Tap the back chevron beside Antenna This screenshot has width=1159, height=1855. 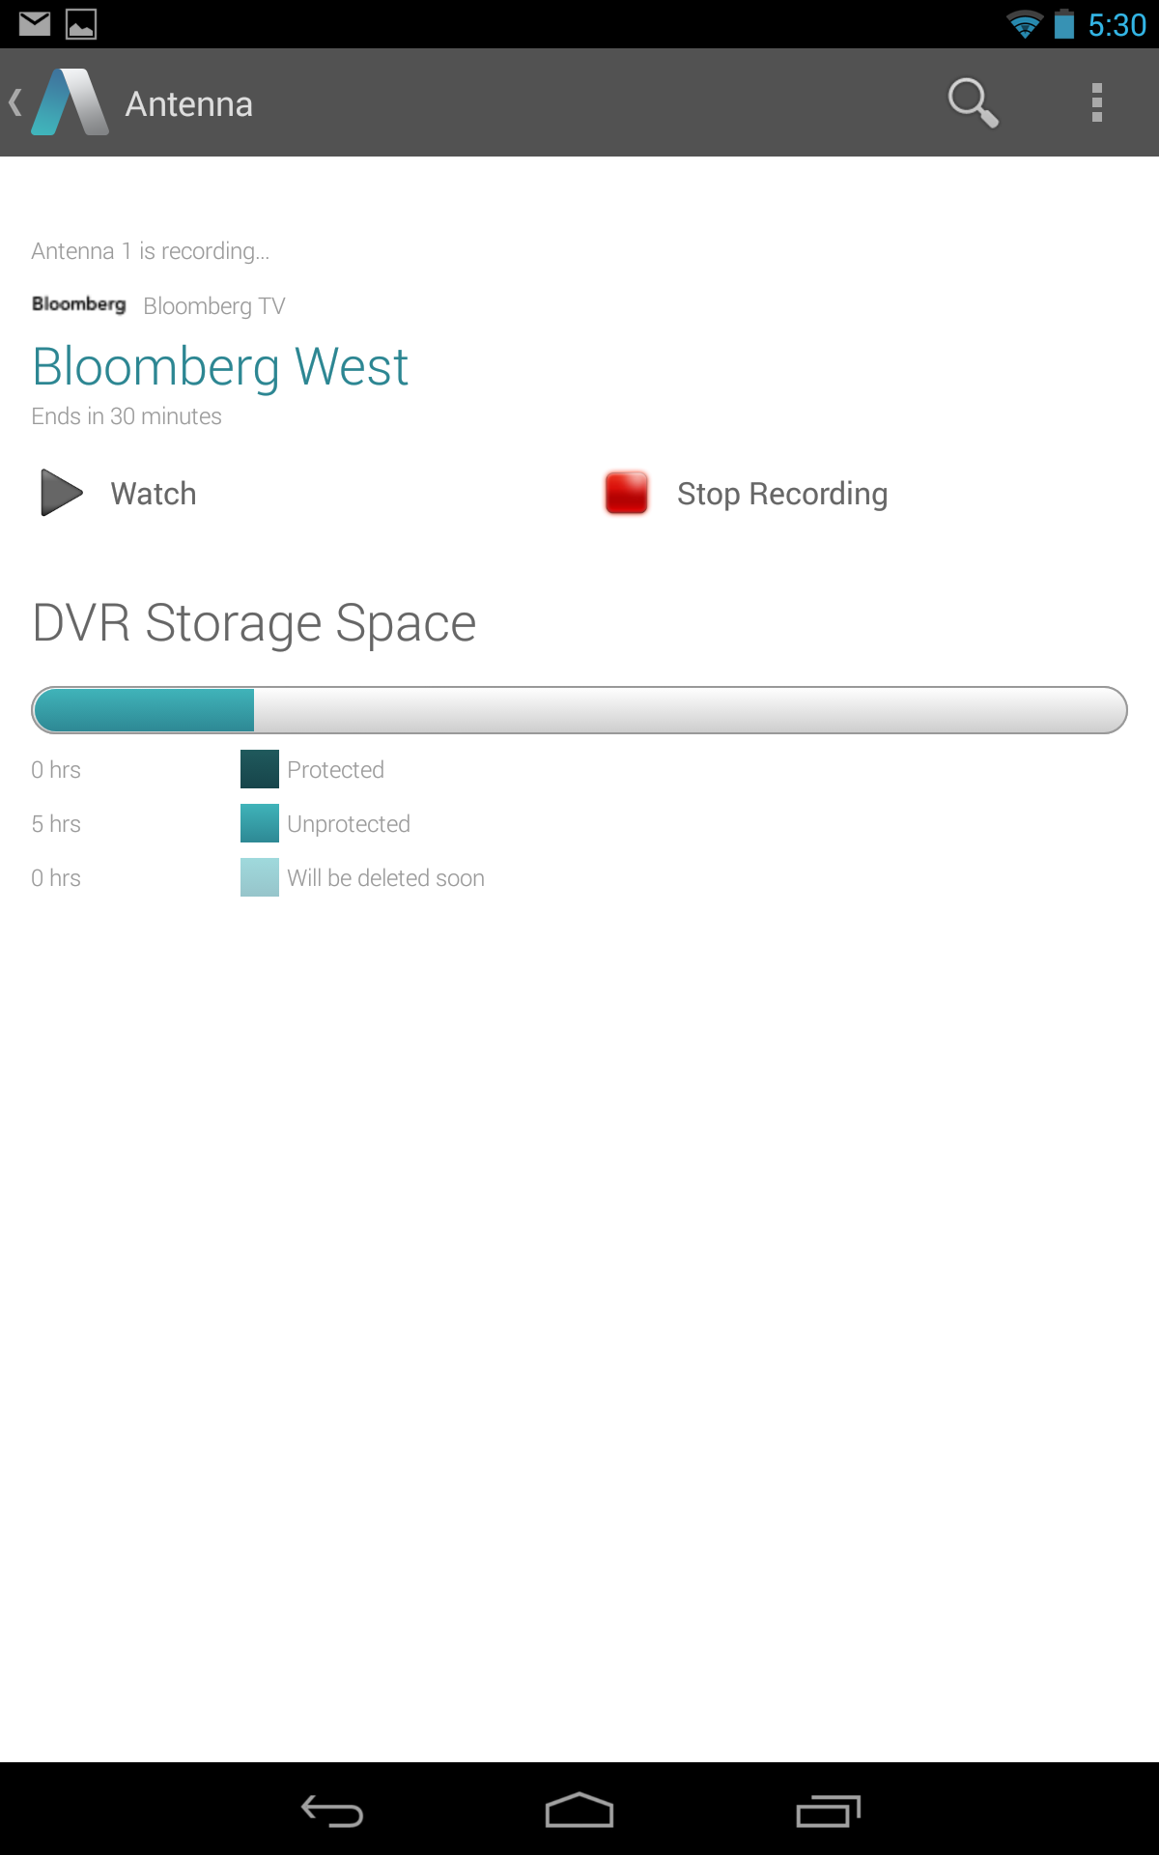point(14,102)
